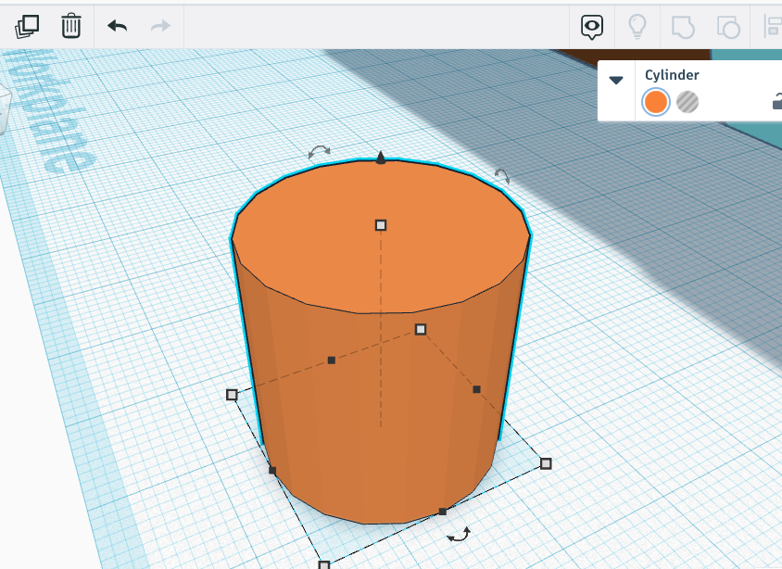Click the rotation arrow left of the cone
This screenshot has width=782, height=569.
click(319, 151)
